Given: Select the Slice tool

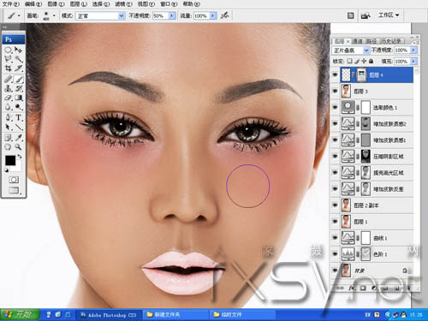Looking at the screenshot, I should [x=19, y=68].
